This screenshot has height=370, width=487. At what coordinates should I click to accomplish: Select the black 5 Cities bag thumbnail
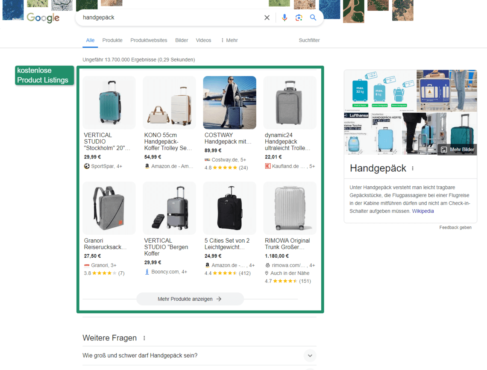pos(229,208)
